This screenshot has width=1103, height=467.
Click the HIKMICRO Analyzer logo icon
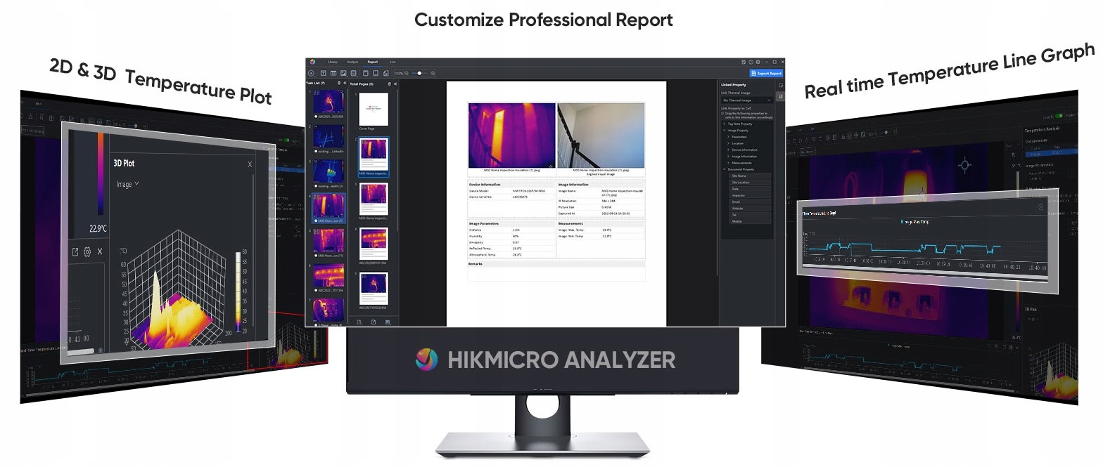point(312,62)
